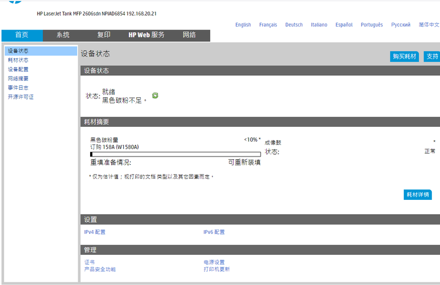
Task: Click the 耗材详情 button
Action: 417,194
